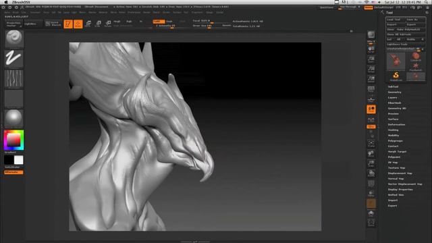Click the Frame mesh icon
432x243 pixels.
371,143
